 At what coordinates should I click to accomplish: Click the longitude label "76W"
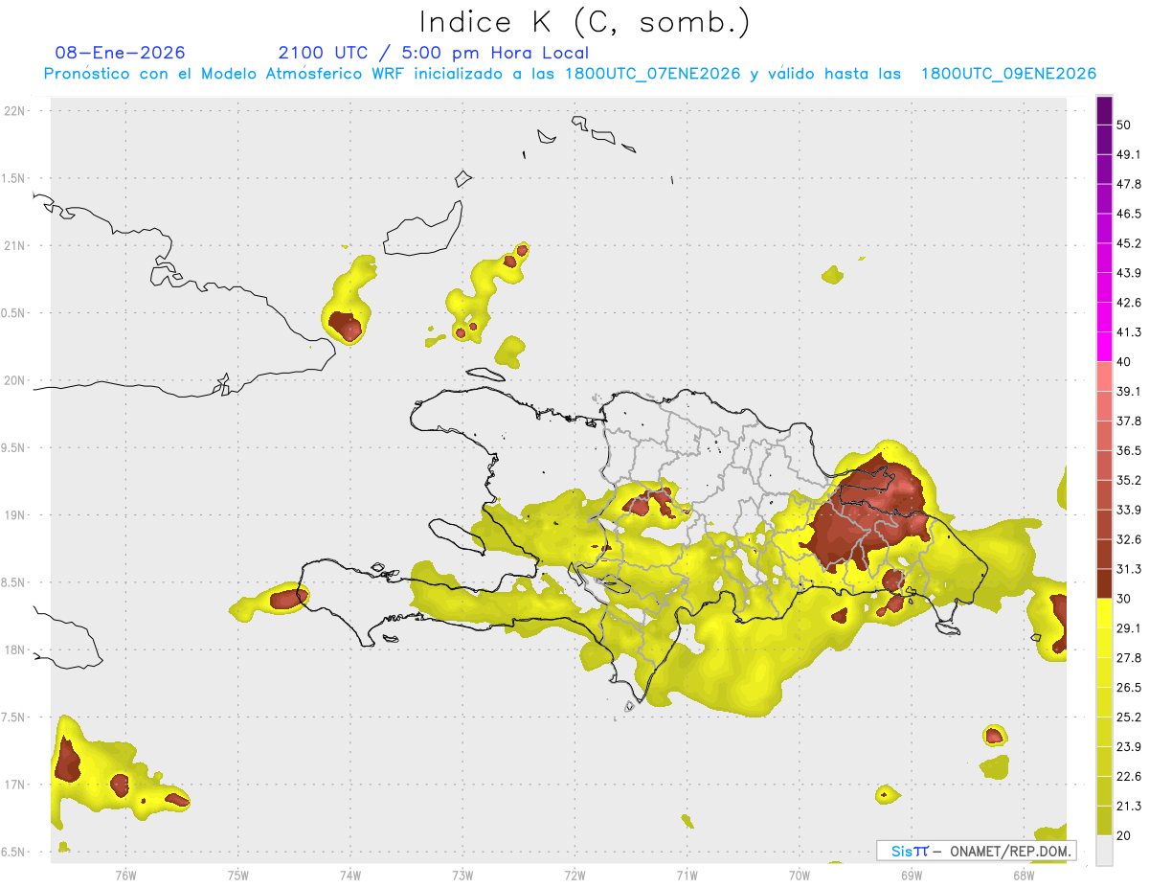pyautogui.click(x=125, y=876)
